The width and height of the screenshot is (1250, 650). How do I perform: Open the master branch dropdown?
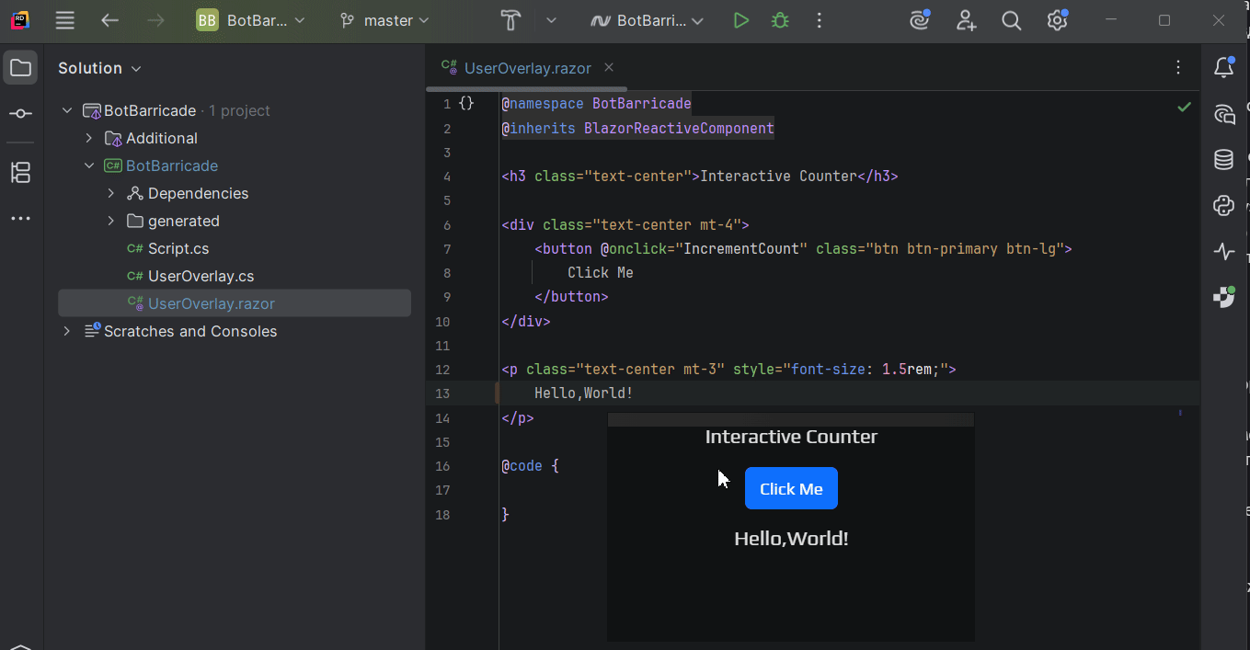click(x=384, y=19)
